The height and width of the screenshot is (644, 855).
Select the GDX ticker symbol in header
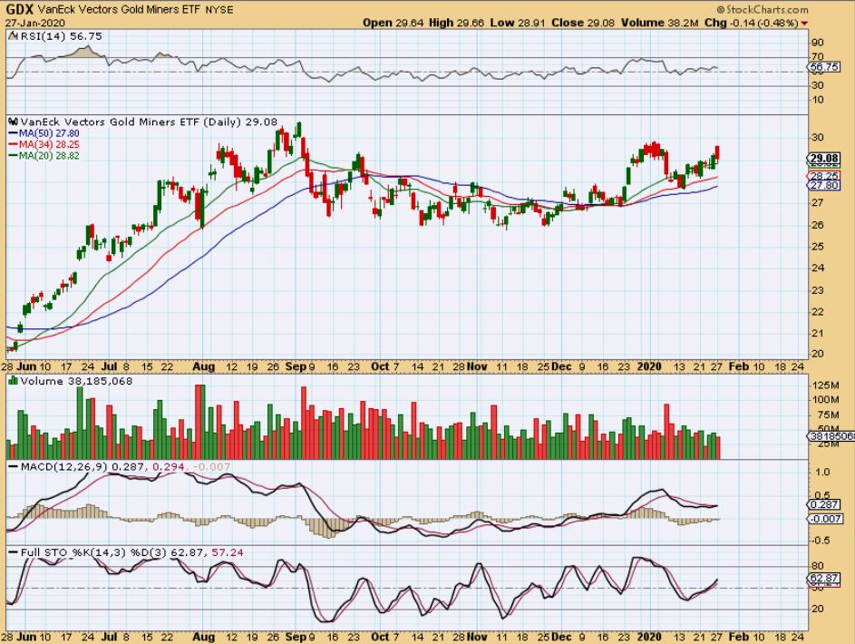[20, 9]
